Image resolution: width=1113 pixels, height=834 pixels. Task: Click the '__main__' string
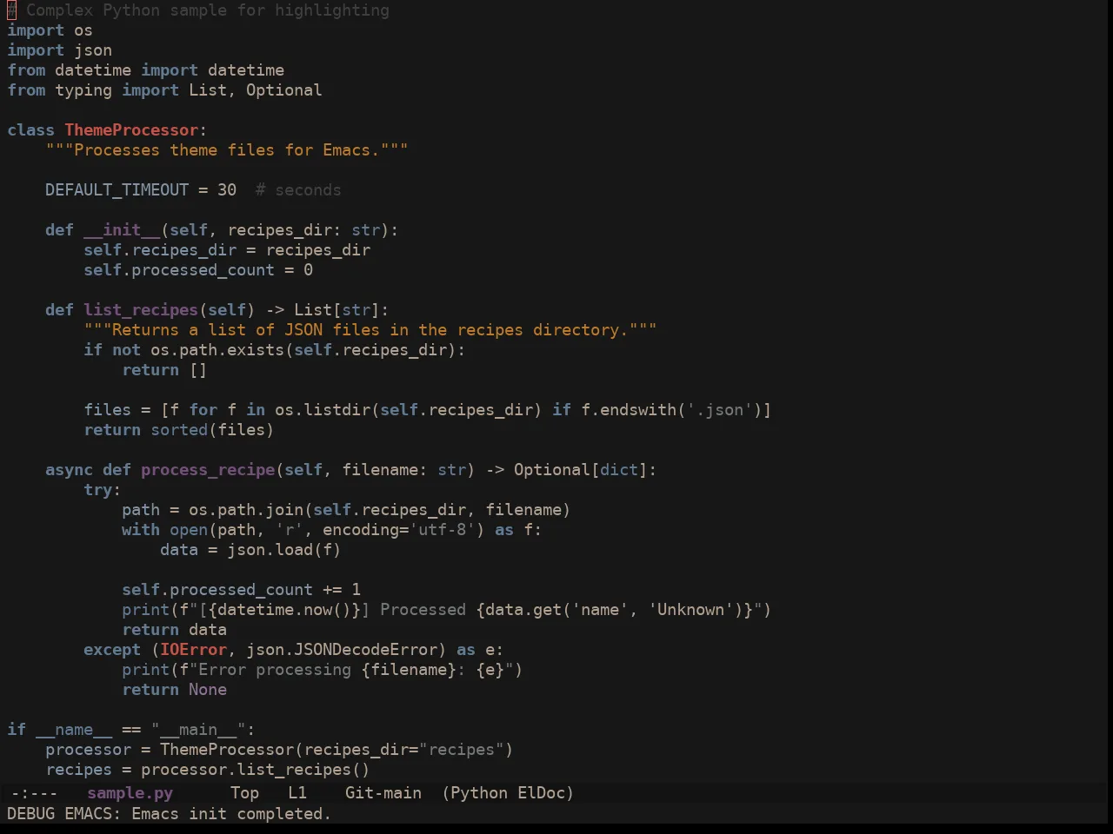198,730
